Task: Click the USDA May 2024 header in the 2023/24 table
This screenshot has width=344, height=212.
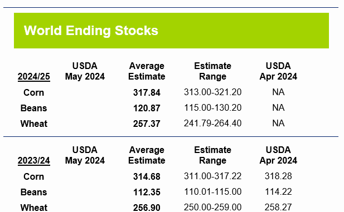Action: tap(85, 155)
